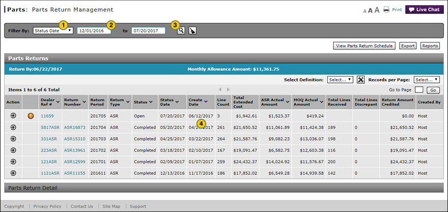Open dealer reference 331ASR link
The image size is (448, 212).
[49, 139]
